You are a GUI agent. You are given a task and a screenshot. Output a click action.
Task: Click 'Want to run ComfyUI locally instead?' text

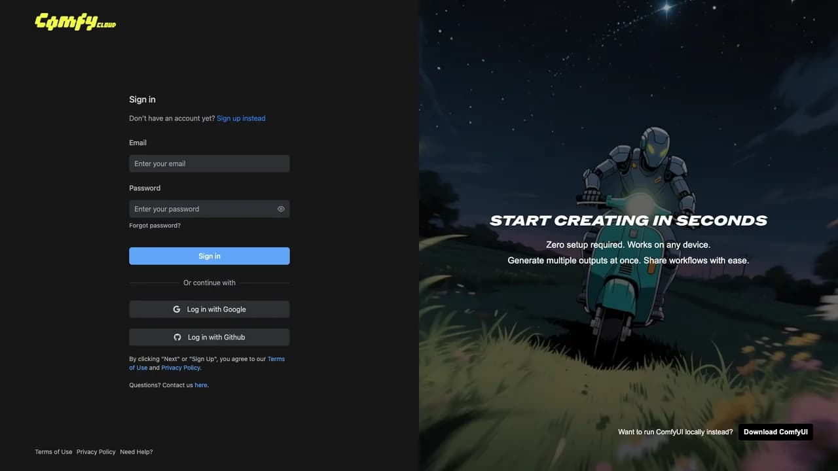pyautogui.click(x=676, y=432)
